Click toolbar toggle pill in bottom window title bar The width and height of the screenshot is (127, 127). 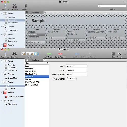pyautogui.click(x=124, y=49)
